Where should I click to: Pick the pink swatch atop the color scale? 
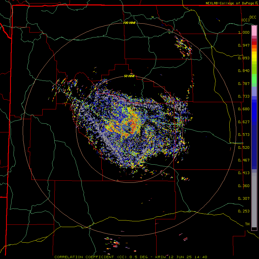point(254,31)
